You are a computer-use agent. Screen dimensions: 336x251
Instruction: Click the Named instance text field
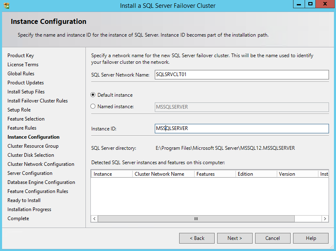[242, 107]
